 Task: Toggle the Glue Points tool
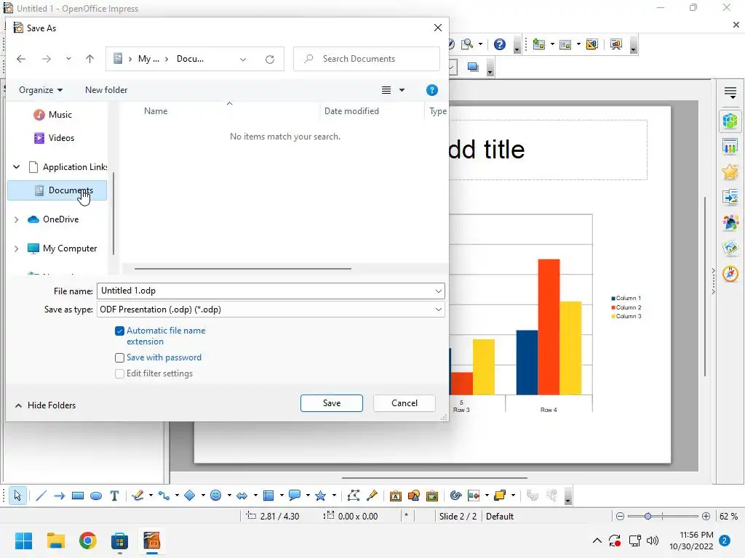coord(372,496)
